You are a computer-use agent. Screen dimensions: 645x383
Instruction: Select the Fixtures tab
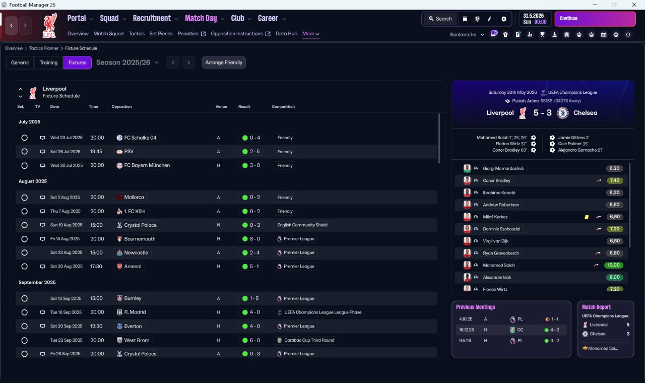pos(77,62)
